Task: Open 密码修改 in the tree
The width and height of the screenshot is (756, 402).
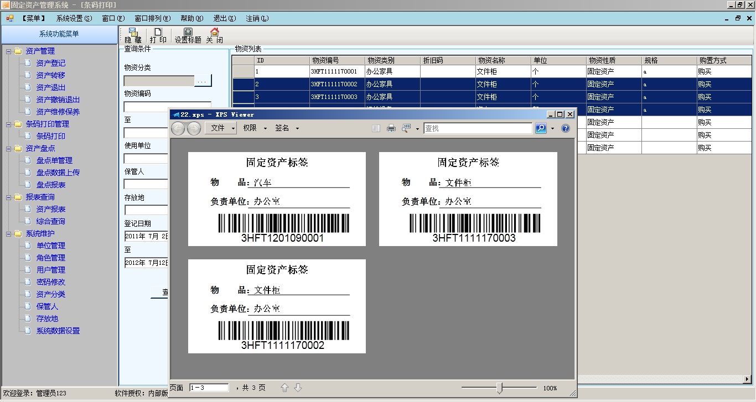Action: (51, 282)
